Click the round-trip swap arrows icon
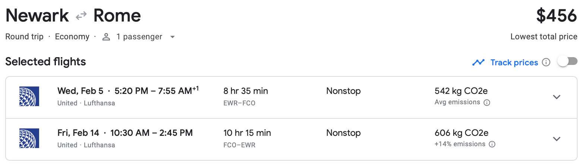 click(x=81, y=16)
